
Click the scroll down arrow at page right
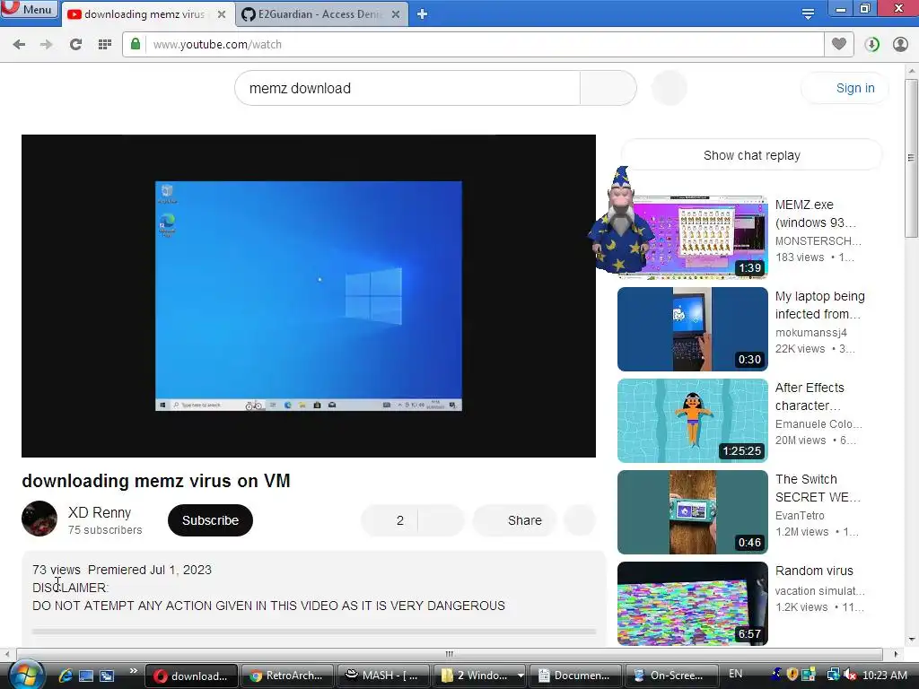tap(911, 640)
